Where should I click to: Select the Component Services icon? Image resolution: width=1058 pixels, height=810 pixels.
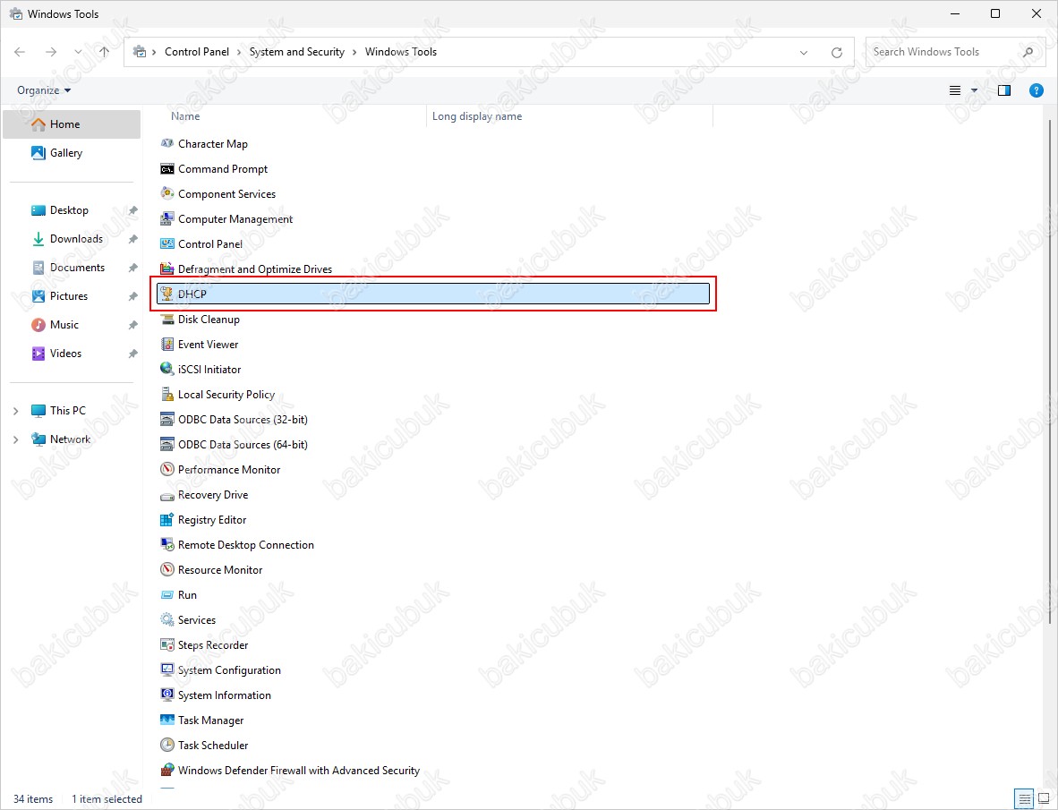[166, 193]
